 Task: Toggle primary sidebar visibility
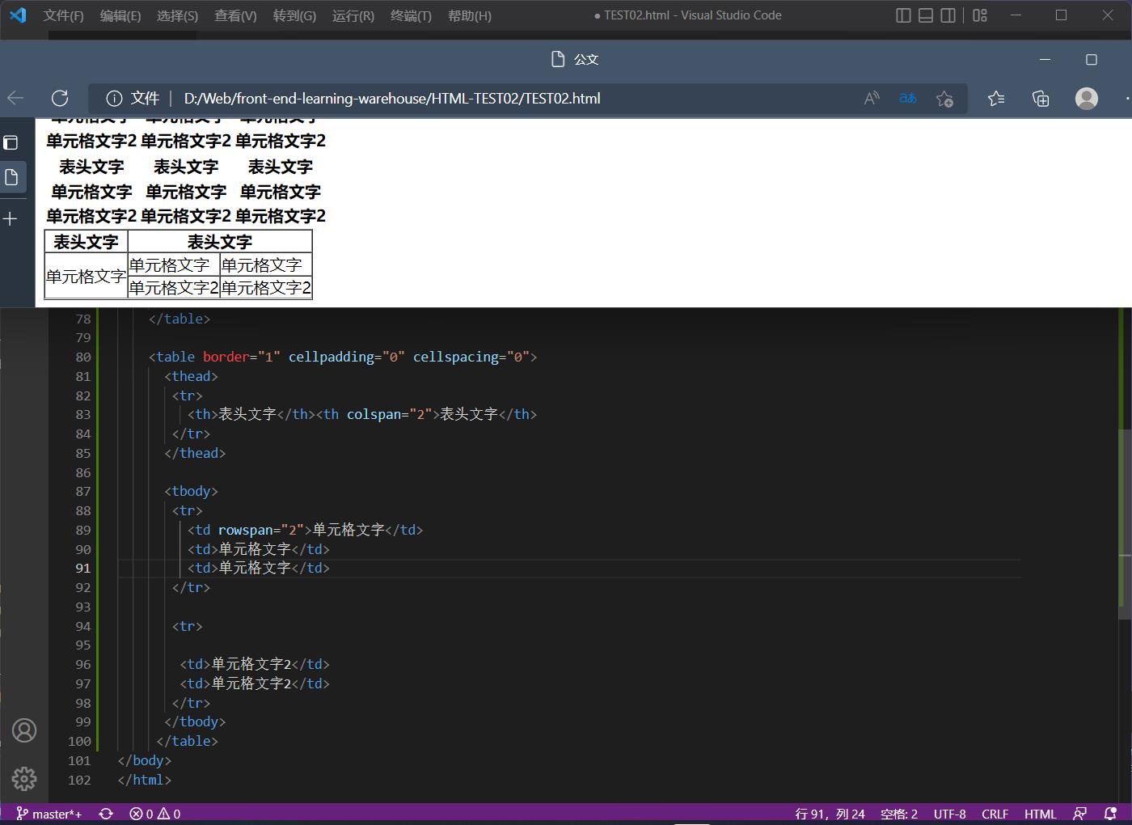[x=903, y=15]
